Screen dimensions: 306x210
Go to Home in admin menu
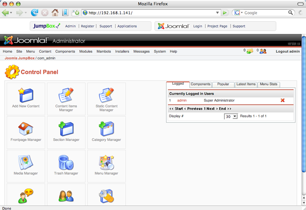[8, 51]
